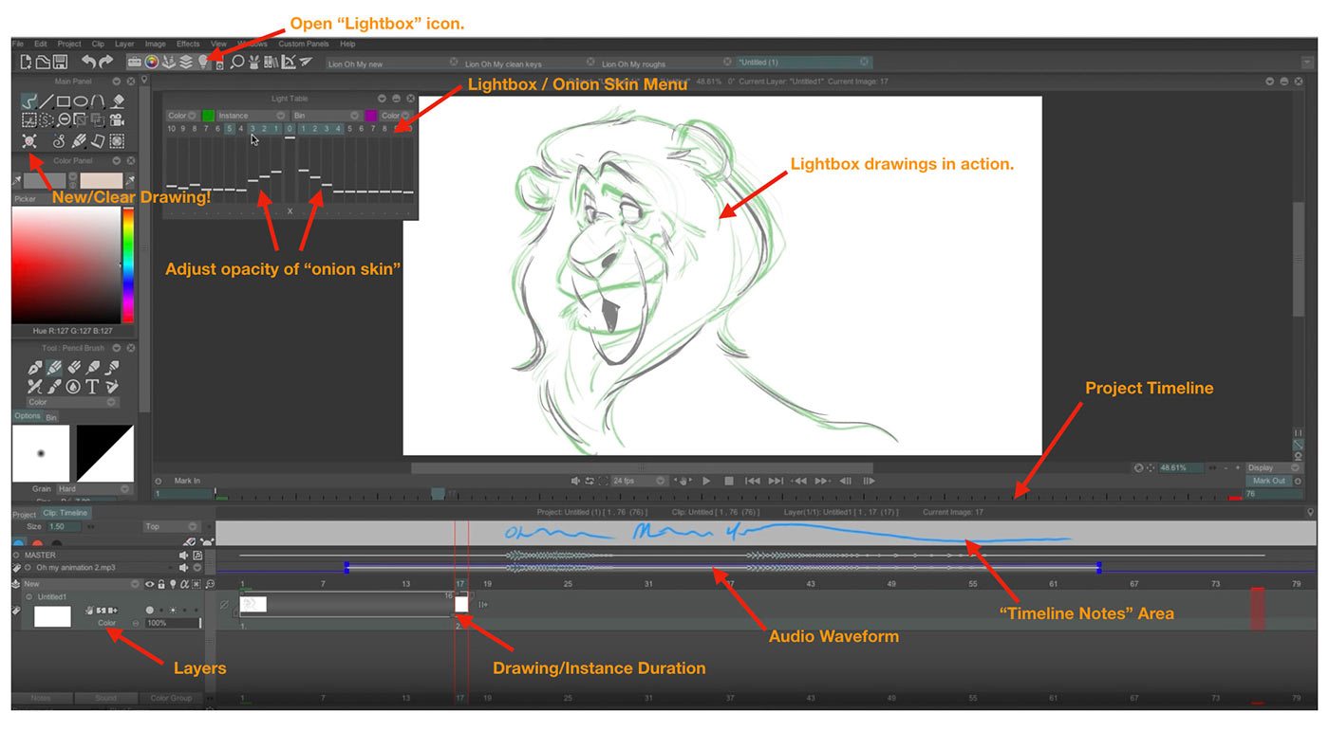Open the Effects menu
This screenshot has width=1329, height=730.
188,44
